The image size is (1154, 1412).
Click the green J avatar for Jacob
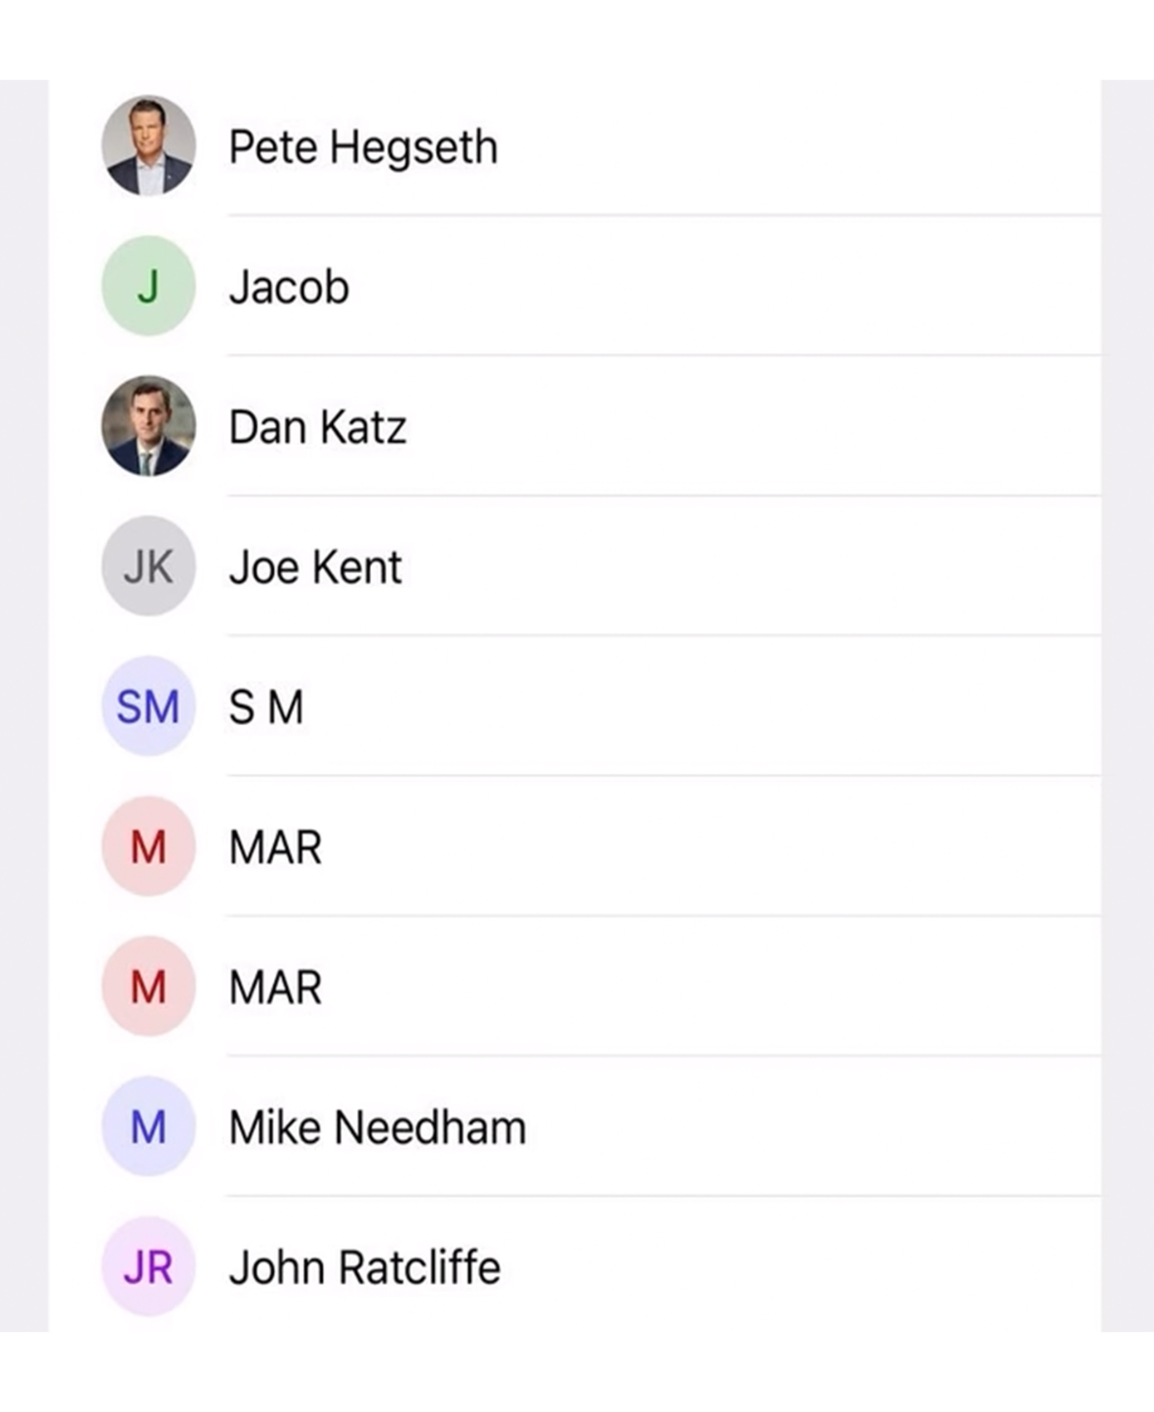(149, 287)
